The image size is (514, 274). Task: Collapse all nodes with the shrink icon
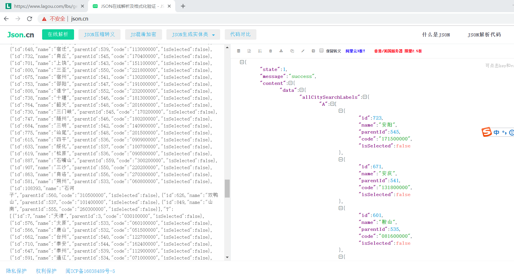(303, 51)
